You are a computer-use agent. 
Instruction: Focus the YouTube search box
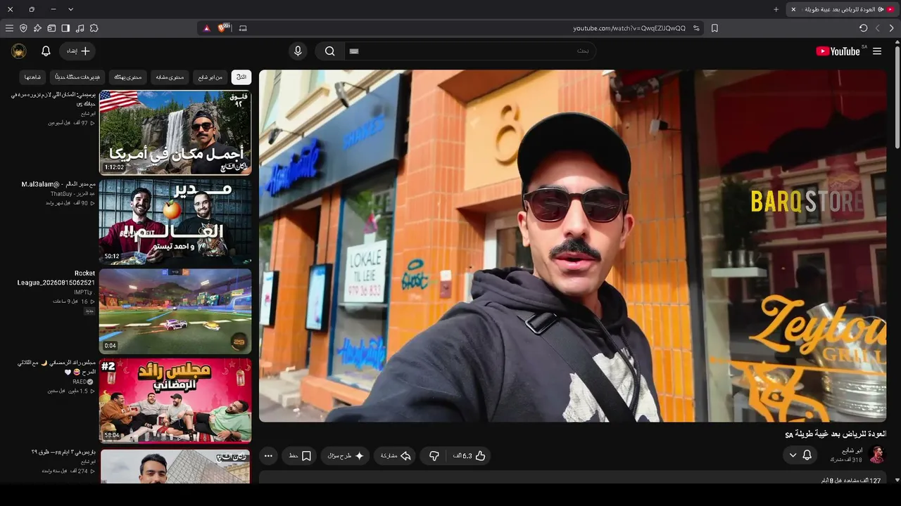point(470,51)
